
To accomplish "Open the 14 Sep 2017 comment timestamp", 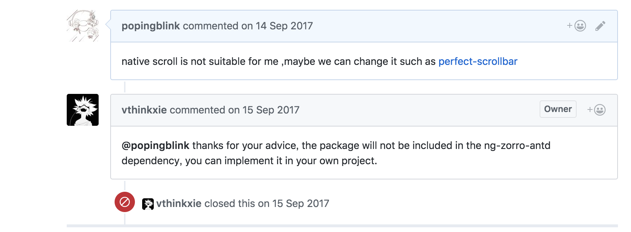I will tap(284, 26).
